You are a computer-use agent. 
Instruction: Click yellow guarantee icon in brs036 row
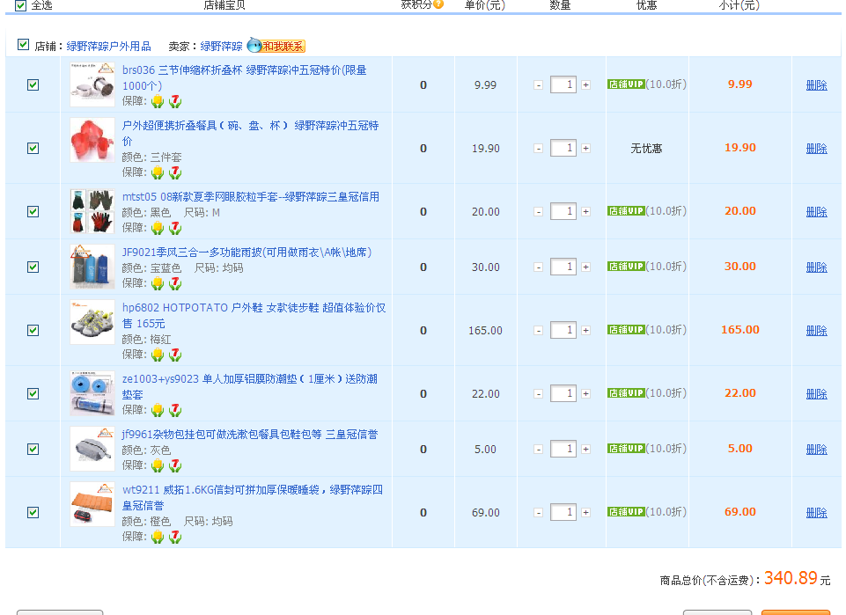point(158,101)
